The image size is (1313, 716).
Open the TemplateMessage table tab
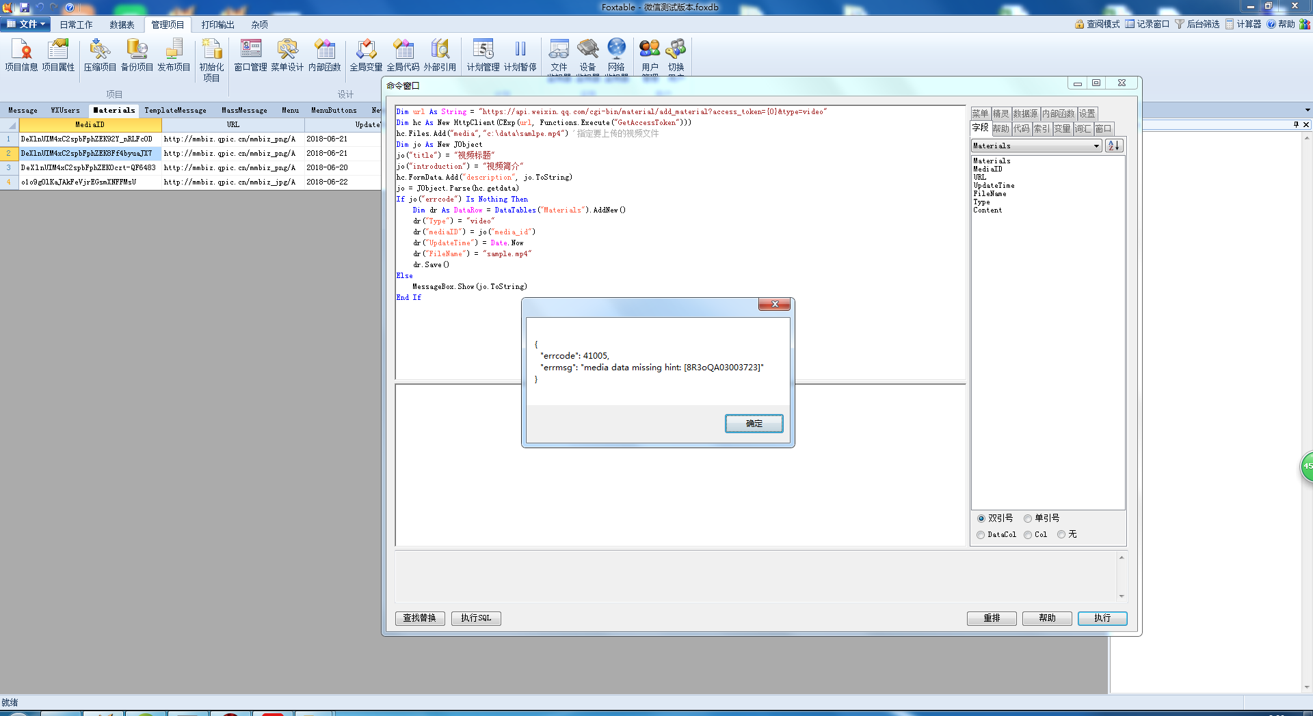(175, 110)
